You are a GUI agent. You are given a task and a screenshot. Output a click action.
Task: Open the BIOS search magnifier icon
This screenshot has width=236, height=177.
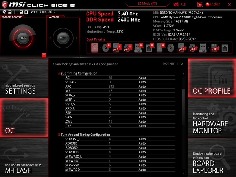pyautogui.click(x=200, y=4)
